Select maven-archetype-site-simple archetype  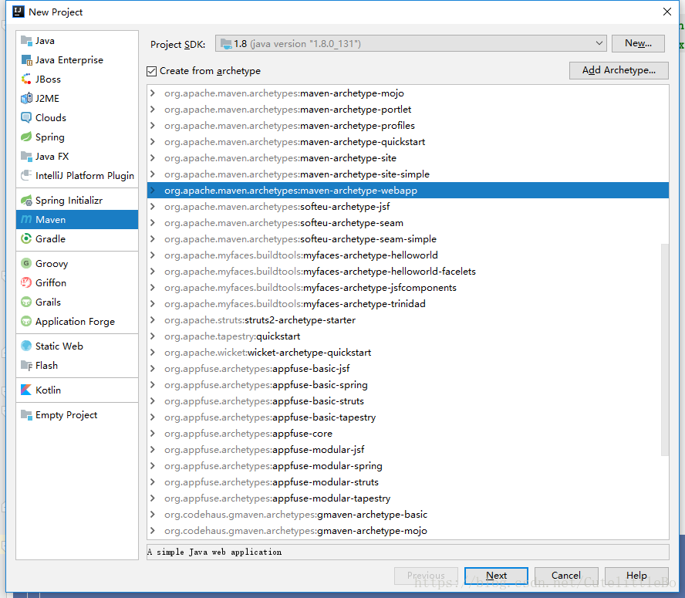(407, 174)
